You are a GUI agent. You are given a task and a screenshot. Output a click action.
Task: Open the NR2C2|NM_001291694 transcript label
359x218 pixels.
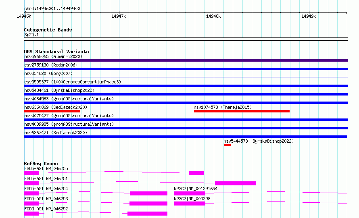(196, 189)
